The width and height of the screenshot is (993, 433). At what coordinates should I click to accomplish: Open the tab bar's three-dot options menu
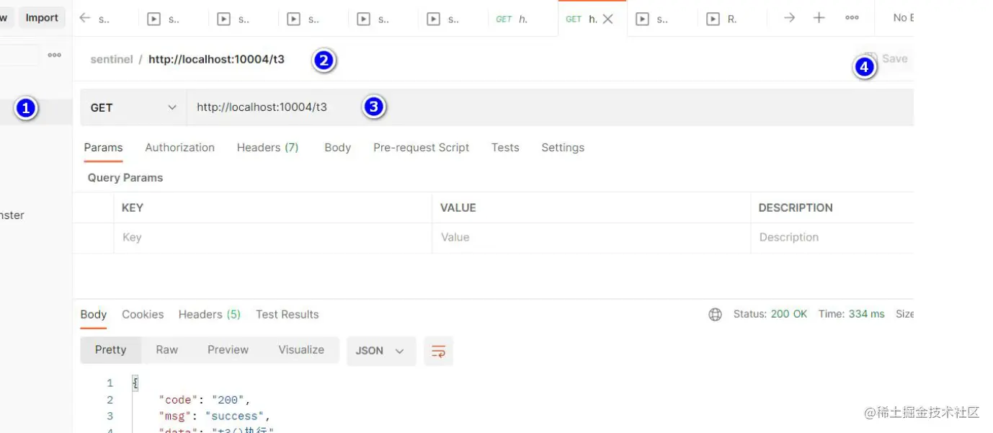click(852, 18)
